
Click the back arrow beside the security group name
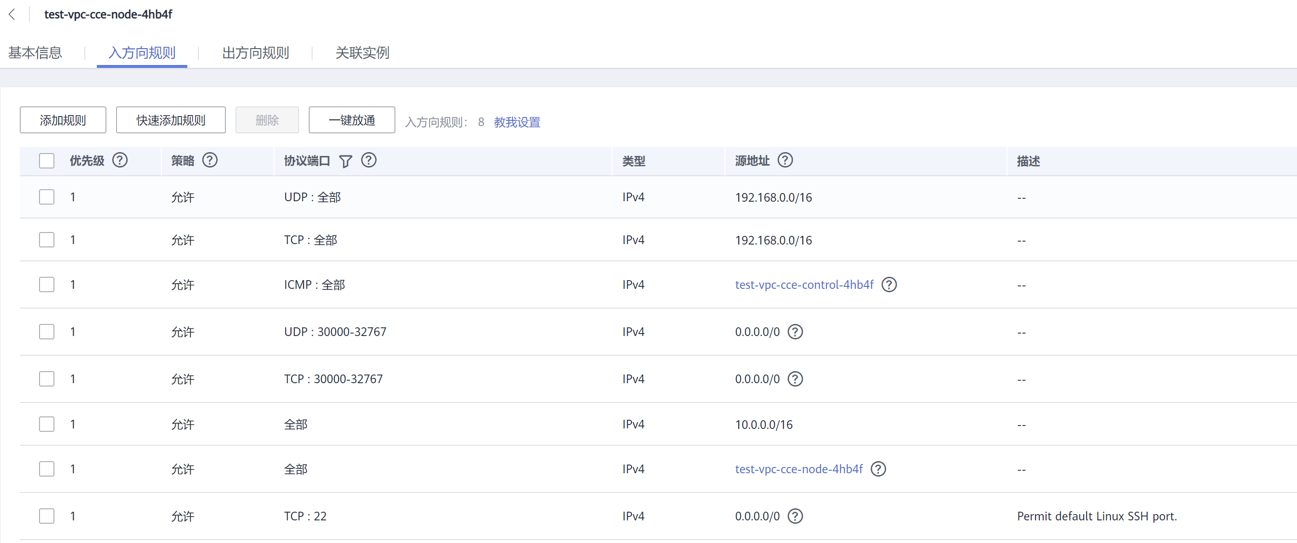[x=12, y=14]
